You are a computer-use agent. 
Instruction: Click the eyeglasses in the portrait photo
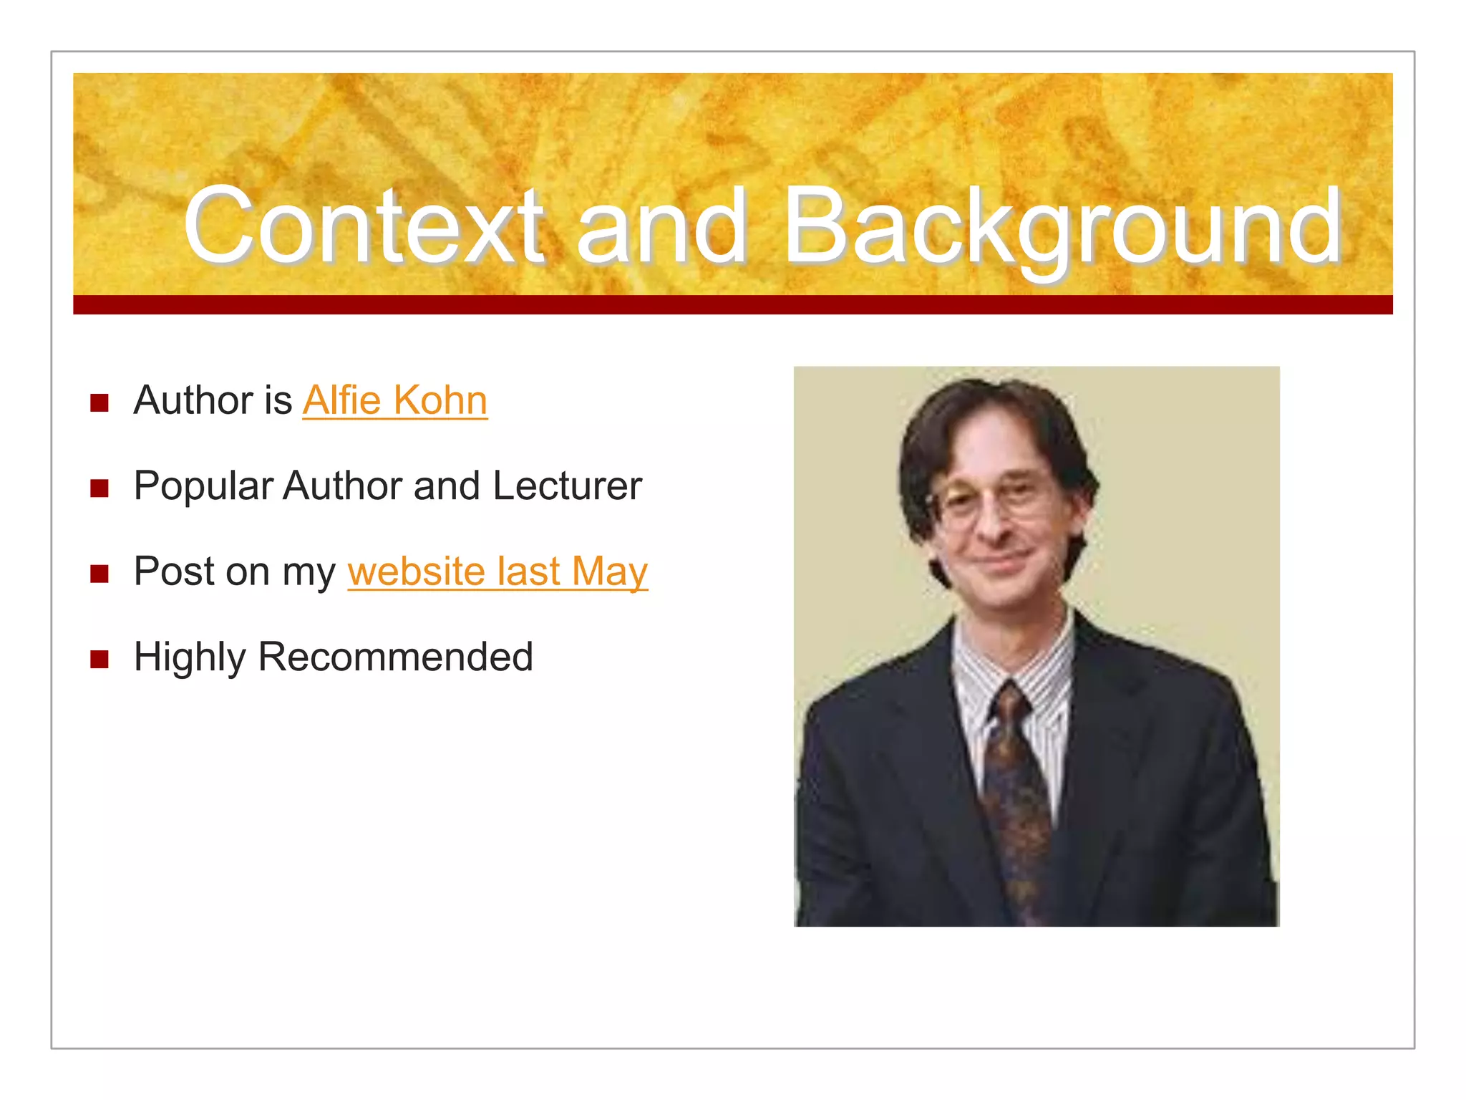(x=991, y=498)
